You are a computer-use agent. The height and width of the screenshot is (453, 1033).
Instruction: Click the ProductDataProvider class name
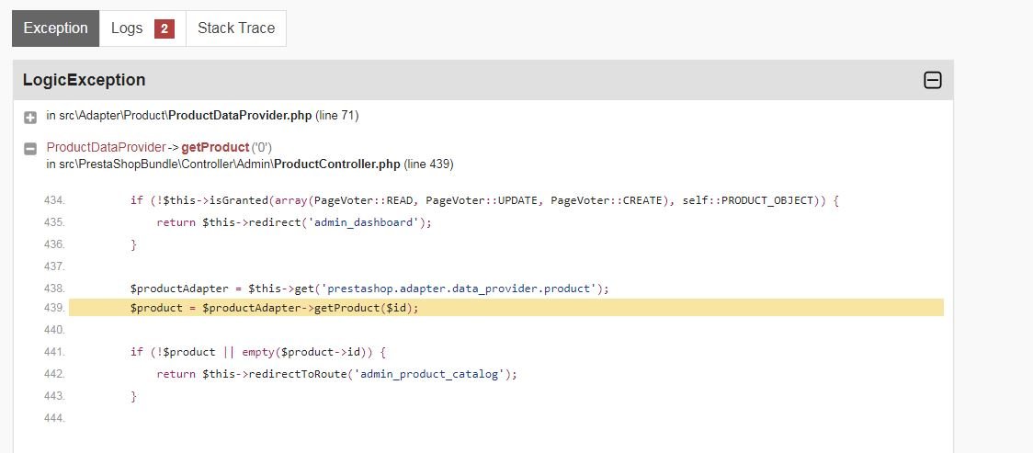tap(106, 147)
